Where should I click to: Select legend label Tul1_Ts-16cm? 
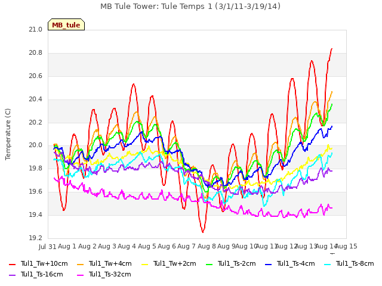point(42,275)
